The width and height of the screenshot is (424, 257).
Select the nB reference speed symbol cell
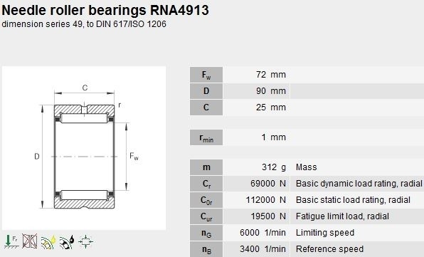(x=206, y=249)
